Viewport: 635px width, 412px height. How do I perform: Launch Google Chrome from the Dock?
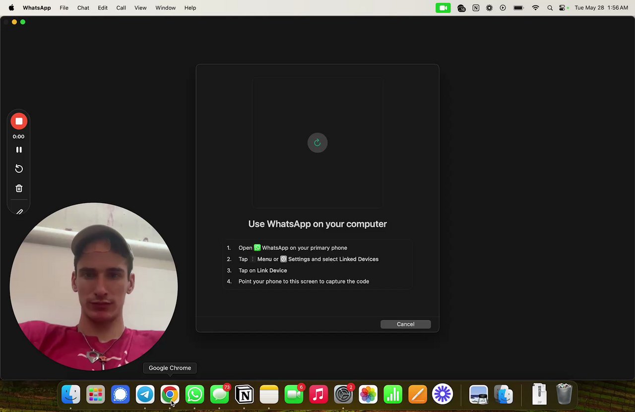pos(170,395)
